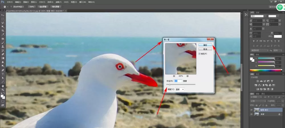Add an Invert adjustment
285x128 pixels.
coord(258,89)
